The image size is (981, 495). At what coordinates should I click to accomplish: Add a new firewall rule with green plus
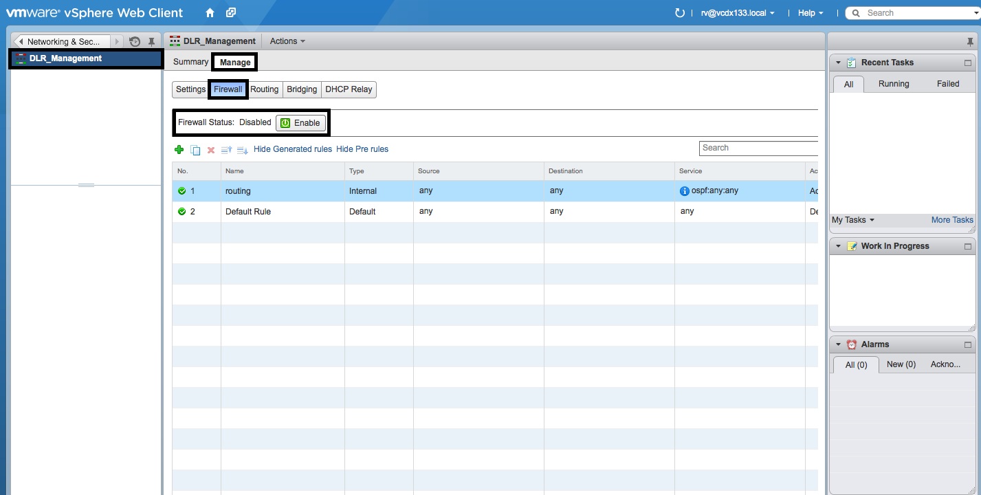179,149
